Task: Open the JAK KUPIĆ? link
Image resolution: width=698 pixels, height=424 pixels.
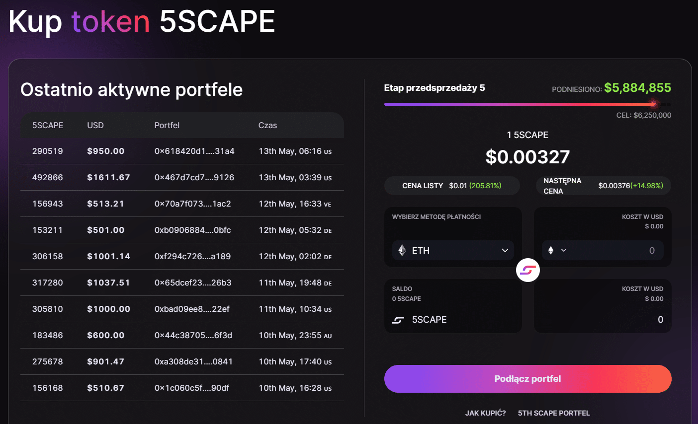Action: click(x=485, y=413)
